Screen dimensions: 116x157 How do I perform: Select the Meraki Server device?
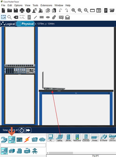coord(77,138)
